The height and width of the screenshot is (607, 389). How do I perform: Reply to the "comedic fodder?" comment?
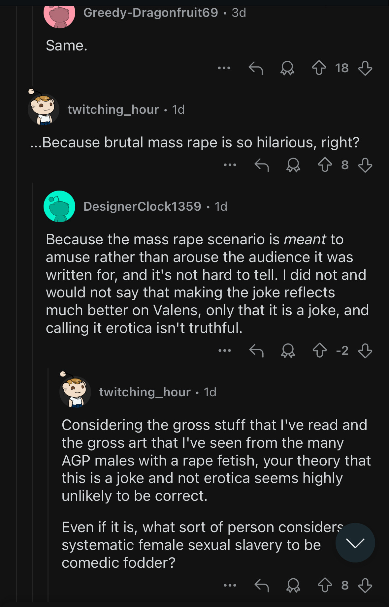point(262,586)
